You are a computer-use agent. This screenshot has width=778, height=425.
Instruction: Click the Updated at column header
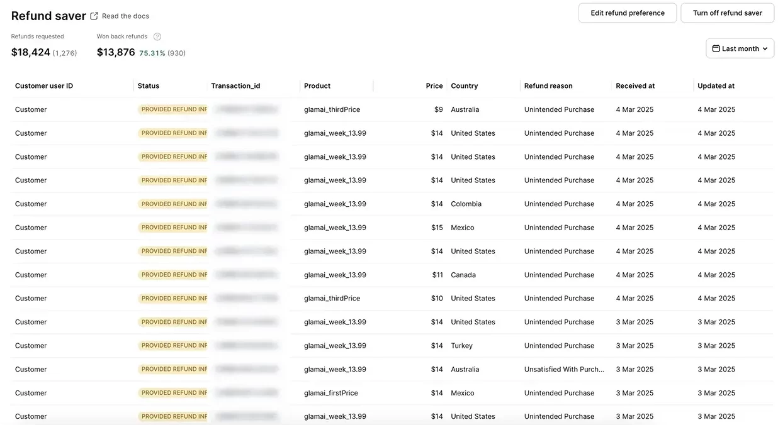[716, 86]
